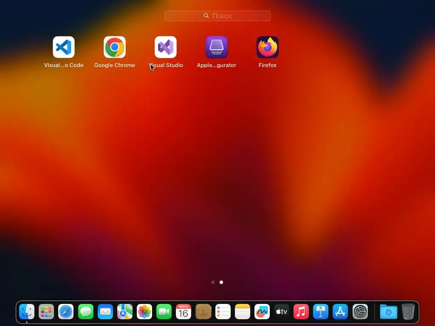Viewport: 435px width, 326px height.
Task: Click the "Google Chrome" label text
Action: click(115, 65)
